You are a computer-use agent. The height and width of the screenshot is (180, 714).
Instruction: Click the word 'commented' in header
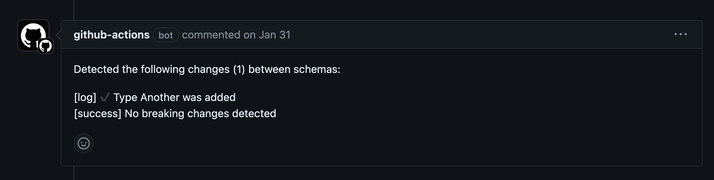point(211,35)
